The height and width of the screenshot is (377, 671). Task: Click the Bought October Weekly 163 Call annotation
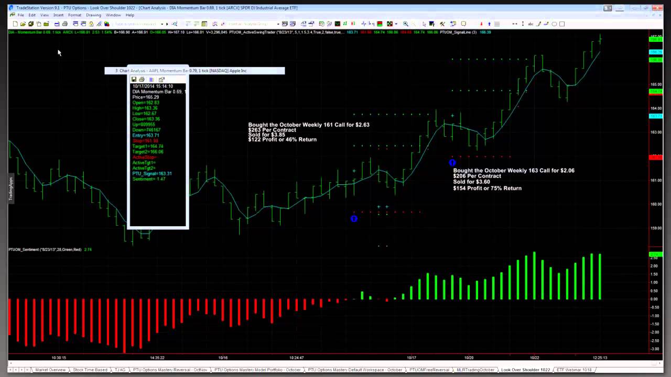point(514,171)
